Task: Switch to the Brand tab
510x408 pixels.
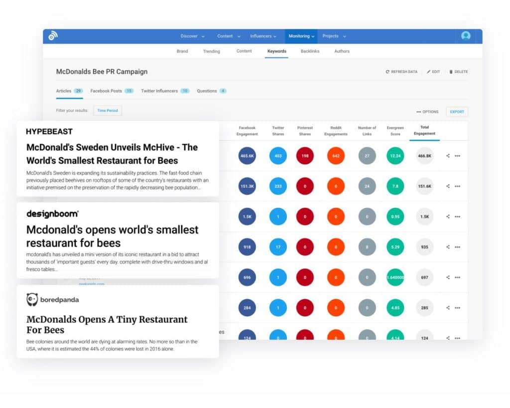Action: 182,51
